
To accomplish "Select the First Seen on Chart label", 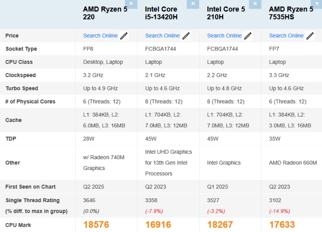I will [30, 187].
